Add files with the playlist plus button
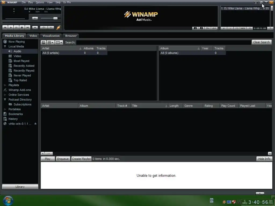275x206 pixels. pyautogui.click(x=224, y=28)
